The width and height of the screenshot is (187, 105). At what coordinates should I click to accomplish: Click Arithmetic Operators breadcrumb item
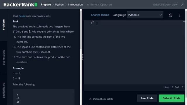click(x=100, y=5)
